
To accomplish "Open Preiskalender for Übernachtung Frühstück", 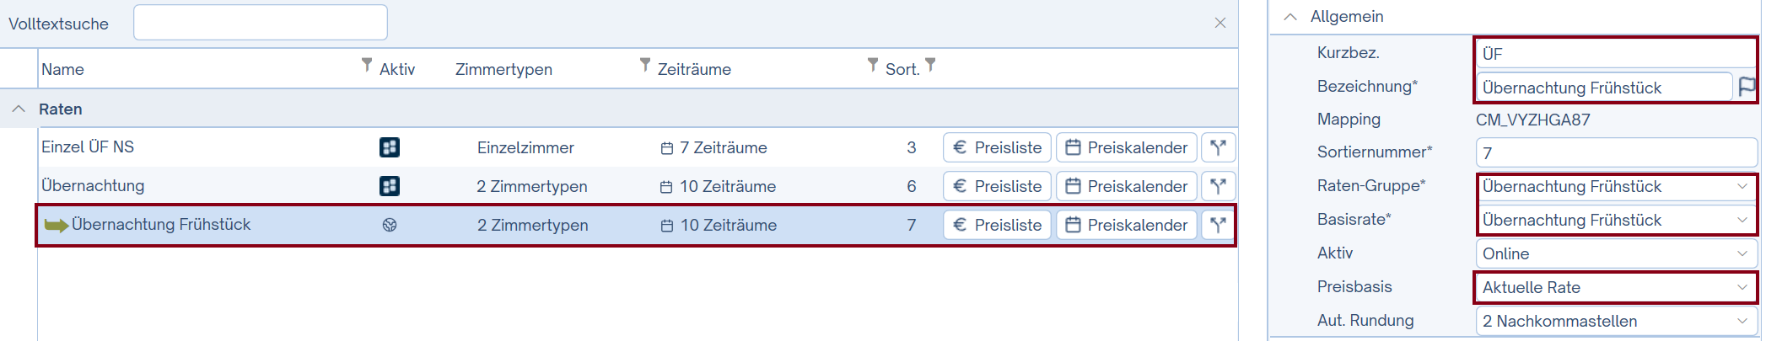I will 1126,225.
